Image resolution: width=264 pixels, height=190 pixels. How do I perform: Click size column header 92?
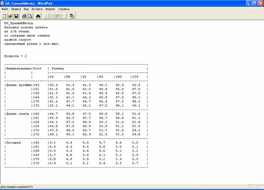[x=84, y=77]
